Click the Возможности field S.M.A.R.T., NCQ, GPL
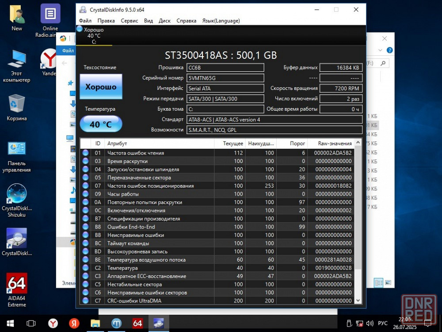Viewport: 442px width, 332px height. pos(274,130)
